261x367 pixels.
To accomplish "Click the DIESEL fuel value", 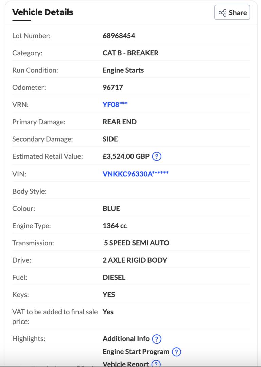I will coord(114,277).
